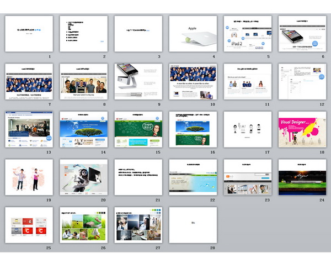Select slide 2 with the bulleted list
This screenshot has height=268, width=331.
coord(83,33)
